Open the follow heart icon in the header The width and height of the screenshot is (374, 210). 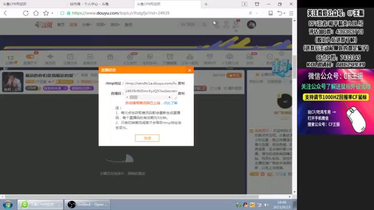[x=226, y=24]
